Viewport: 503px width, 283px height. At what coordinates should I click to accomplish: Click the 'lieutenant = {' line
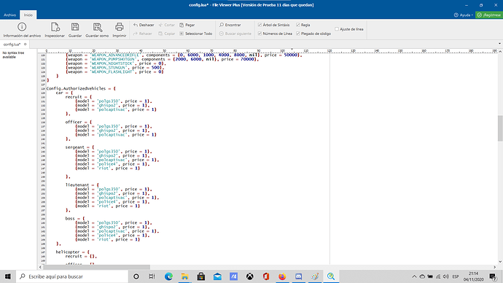pyautogui.click(x=82, y=185)
